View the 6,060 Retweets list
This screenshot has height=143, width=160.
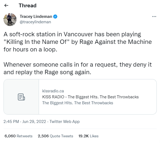coord(18,136)
